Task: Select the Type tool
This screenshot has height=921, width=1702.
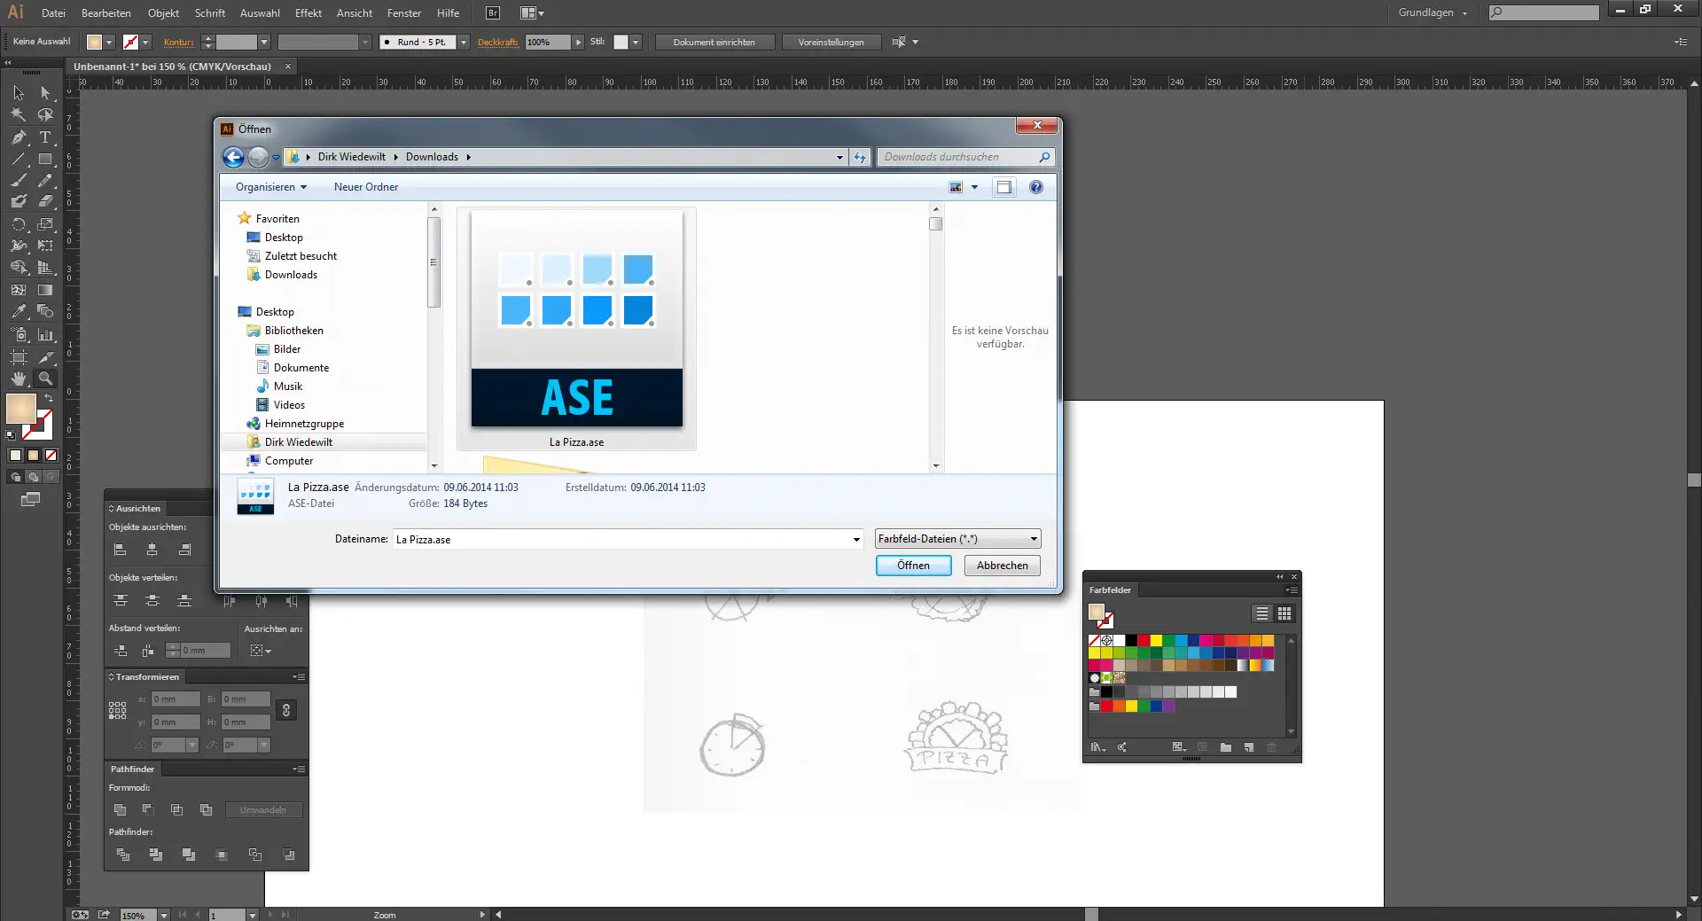Action: pos(46,138)
